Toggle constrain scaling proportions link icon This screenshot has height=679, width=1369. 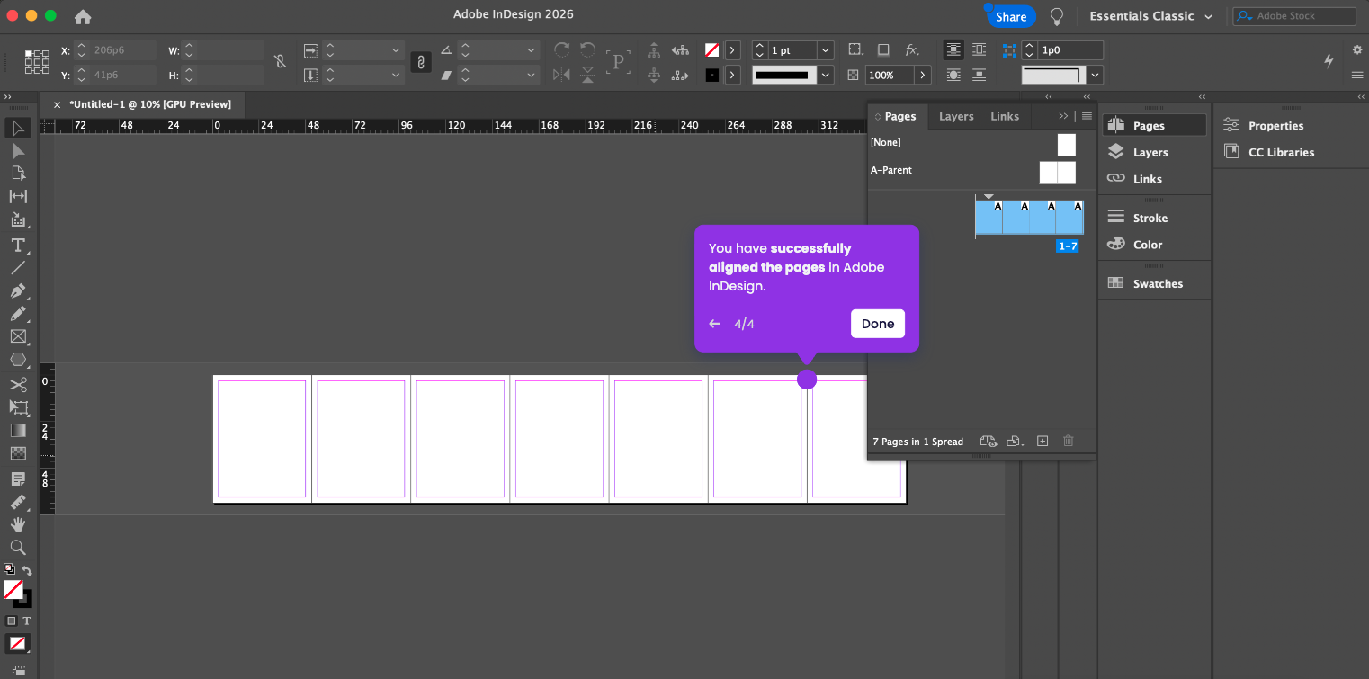[420, 62]
